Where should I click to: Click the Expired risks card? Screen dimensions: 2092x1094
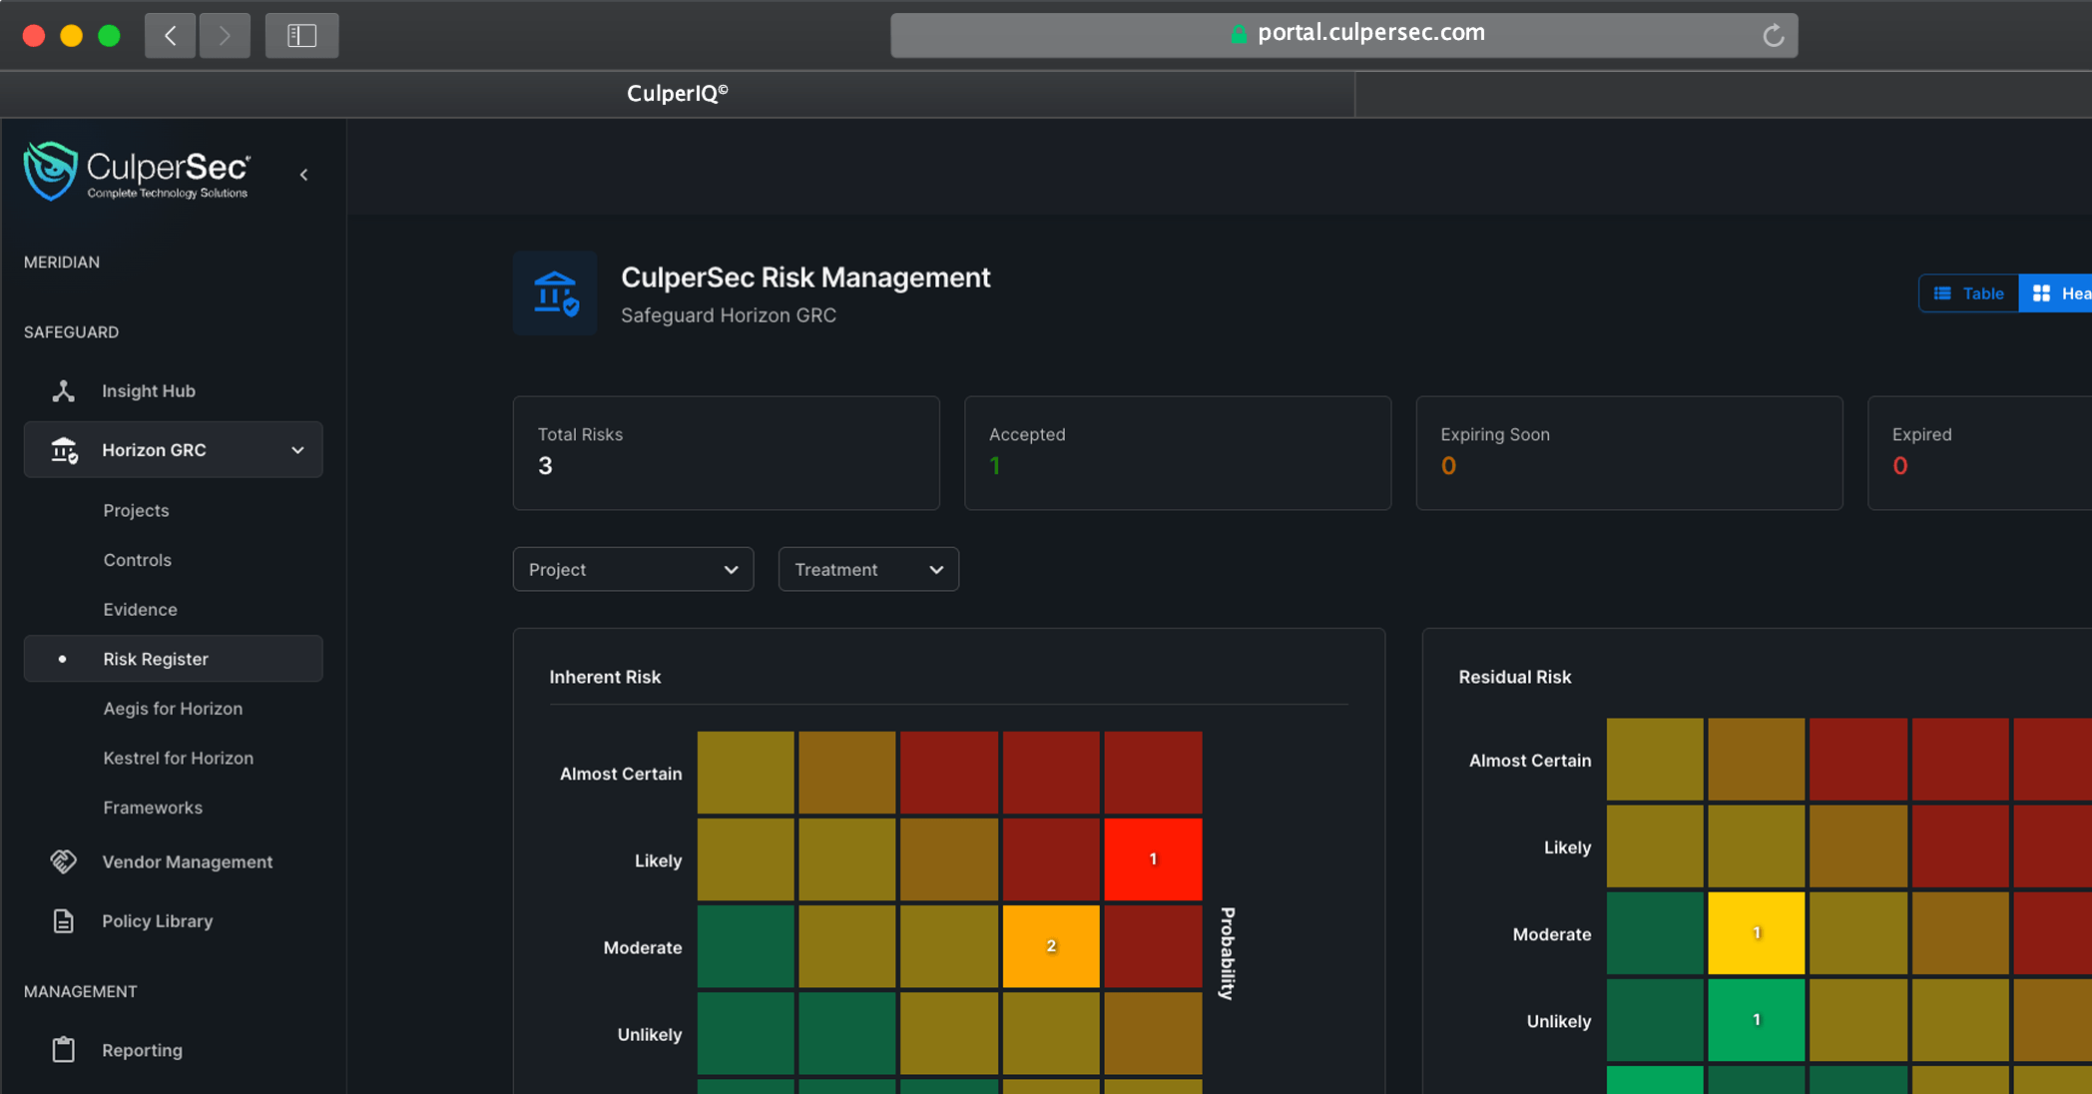click(x=1980, y=453)
